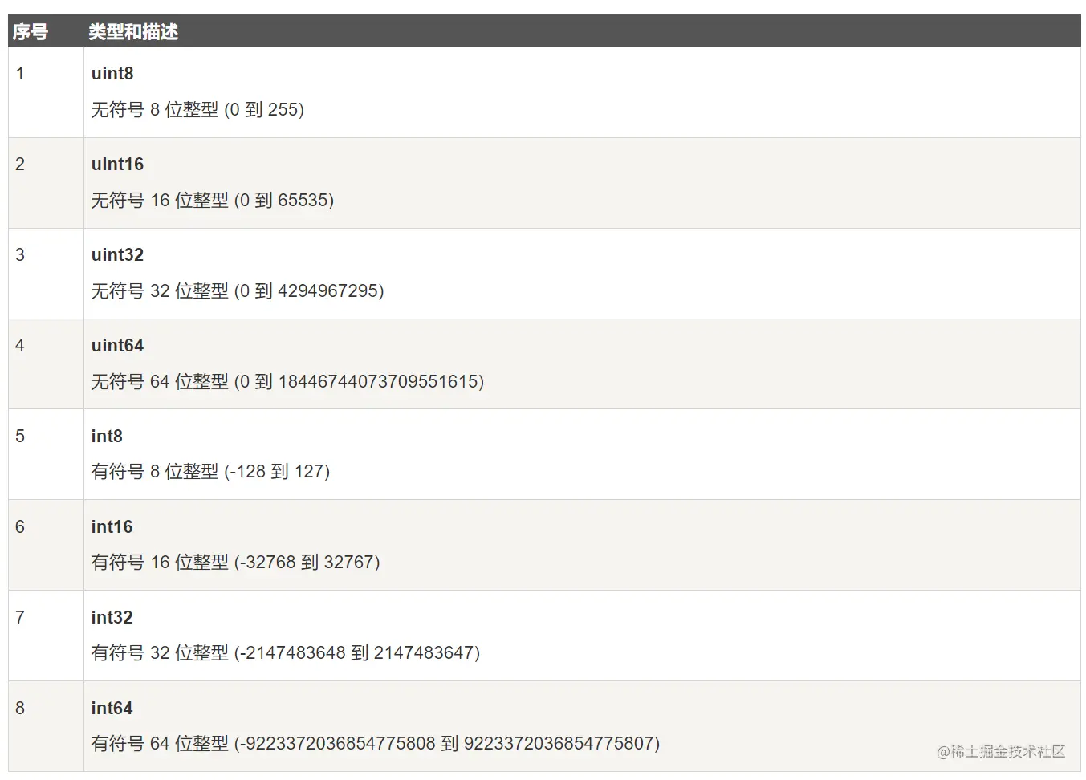Screen dimensions: 1086x780
Task: Click the int64 type name
Action: click(112, 709)
